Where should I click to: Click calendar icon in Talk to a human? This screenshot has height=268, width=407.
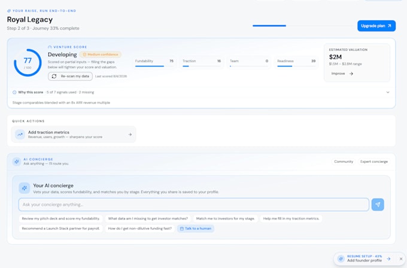182,229
